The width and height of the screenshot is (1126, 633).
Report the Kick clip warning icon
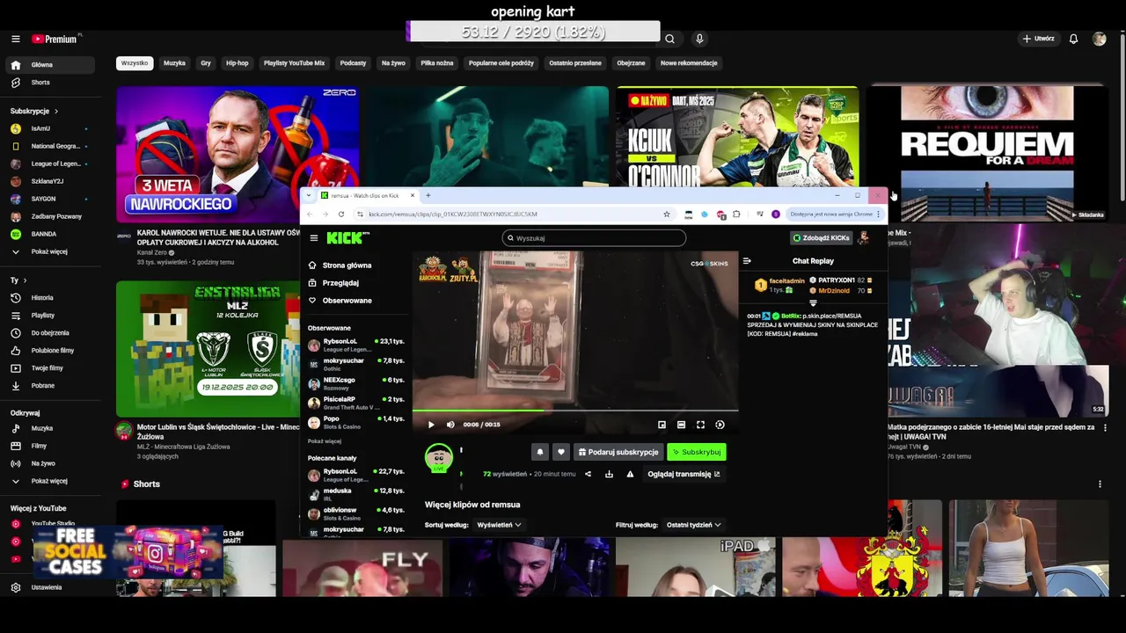tap(630, 475)
